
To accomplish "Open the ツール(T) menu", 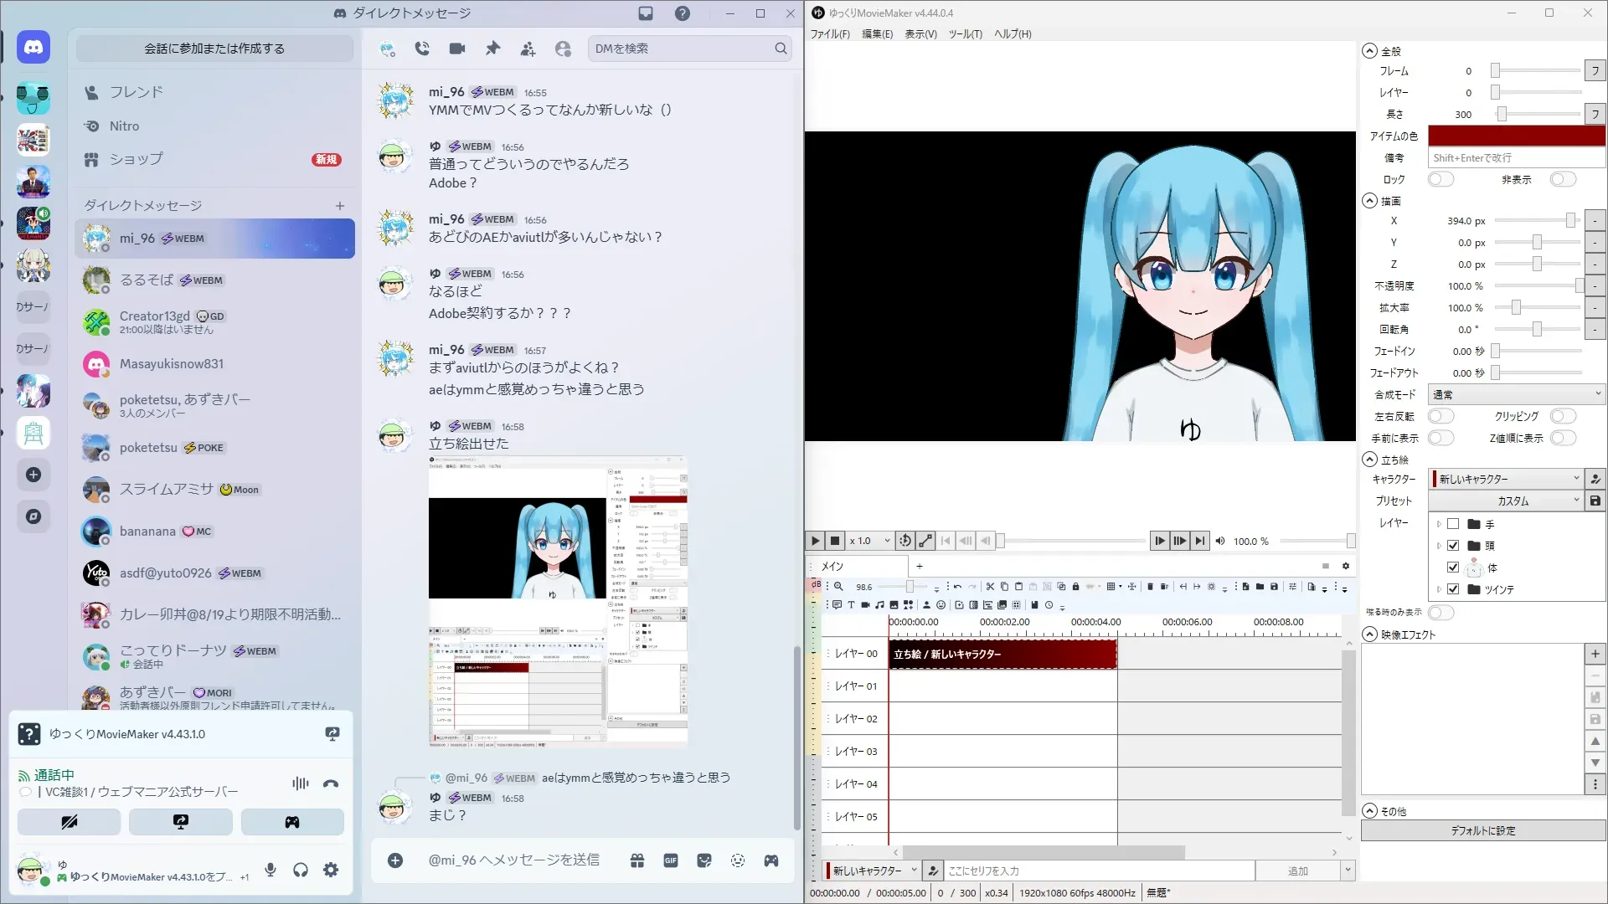I will coord(965,34).
